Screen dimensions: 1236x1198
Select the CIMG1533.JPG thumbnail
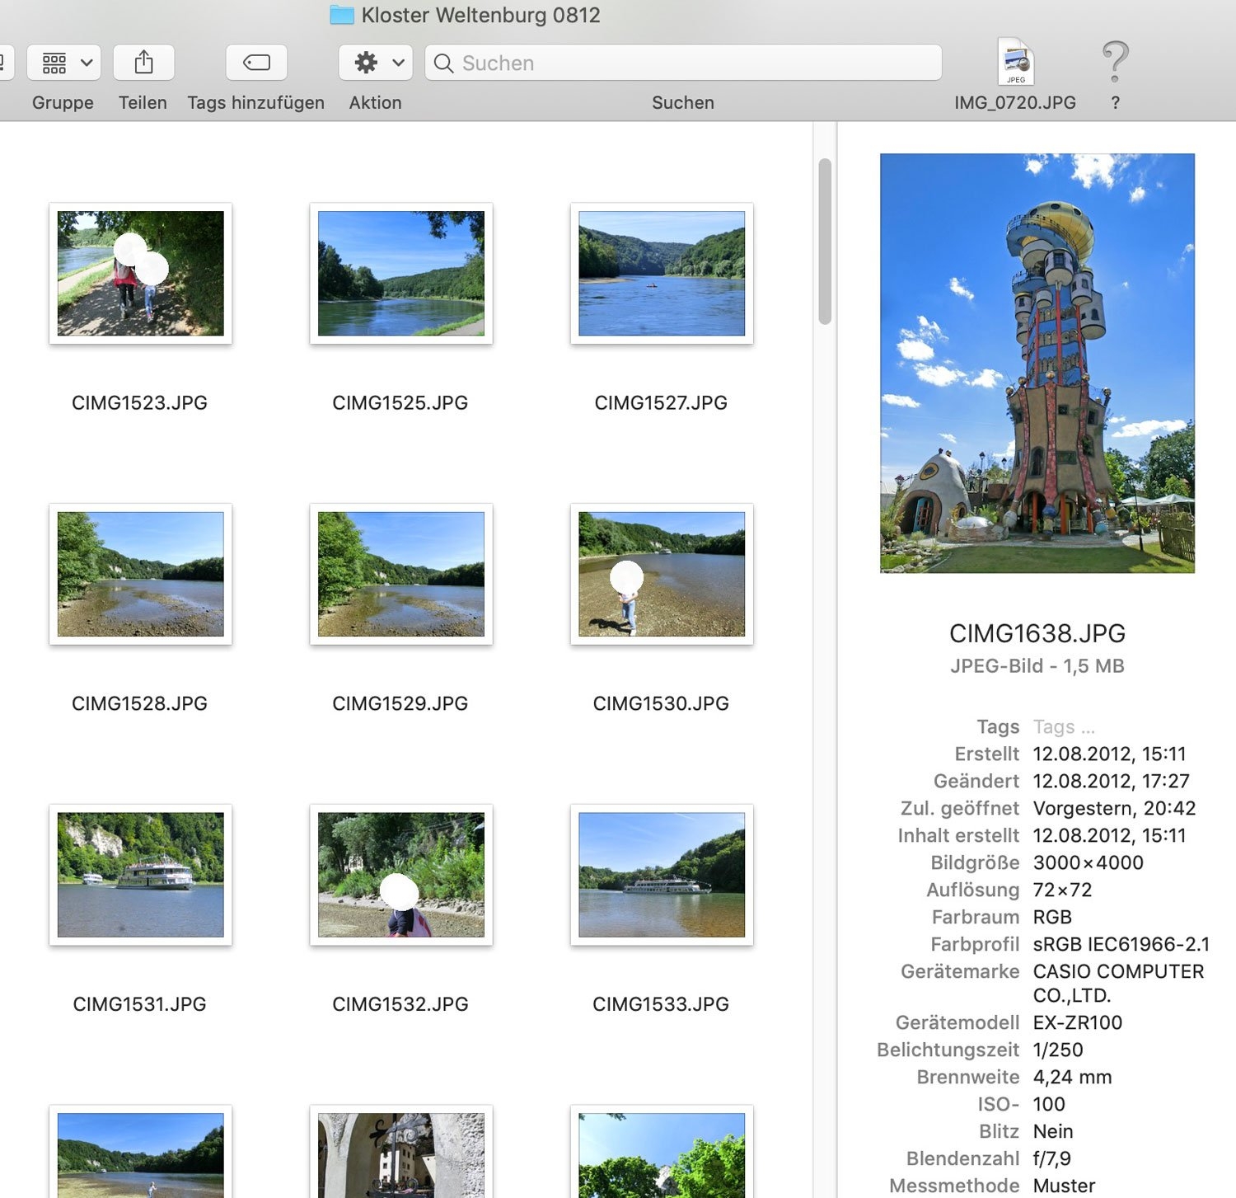coord(661,874)
